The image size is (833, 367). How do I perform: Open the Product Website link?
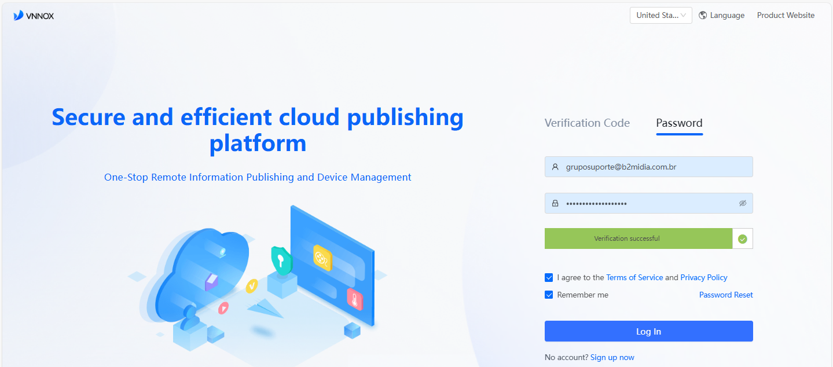[x=786, y=16]
